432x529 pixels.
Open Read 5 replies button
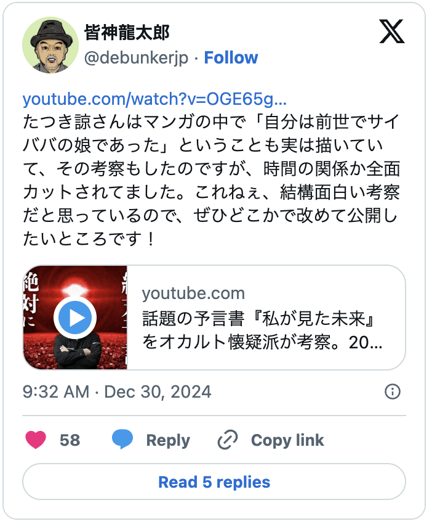(x=214, y=482)
